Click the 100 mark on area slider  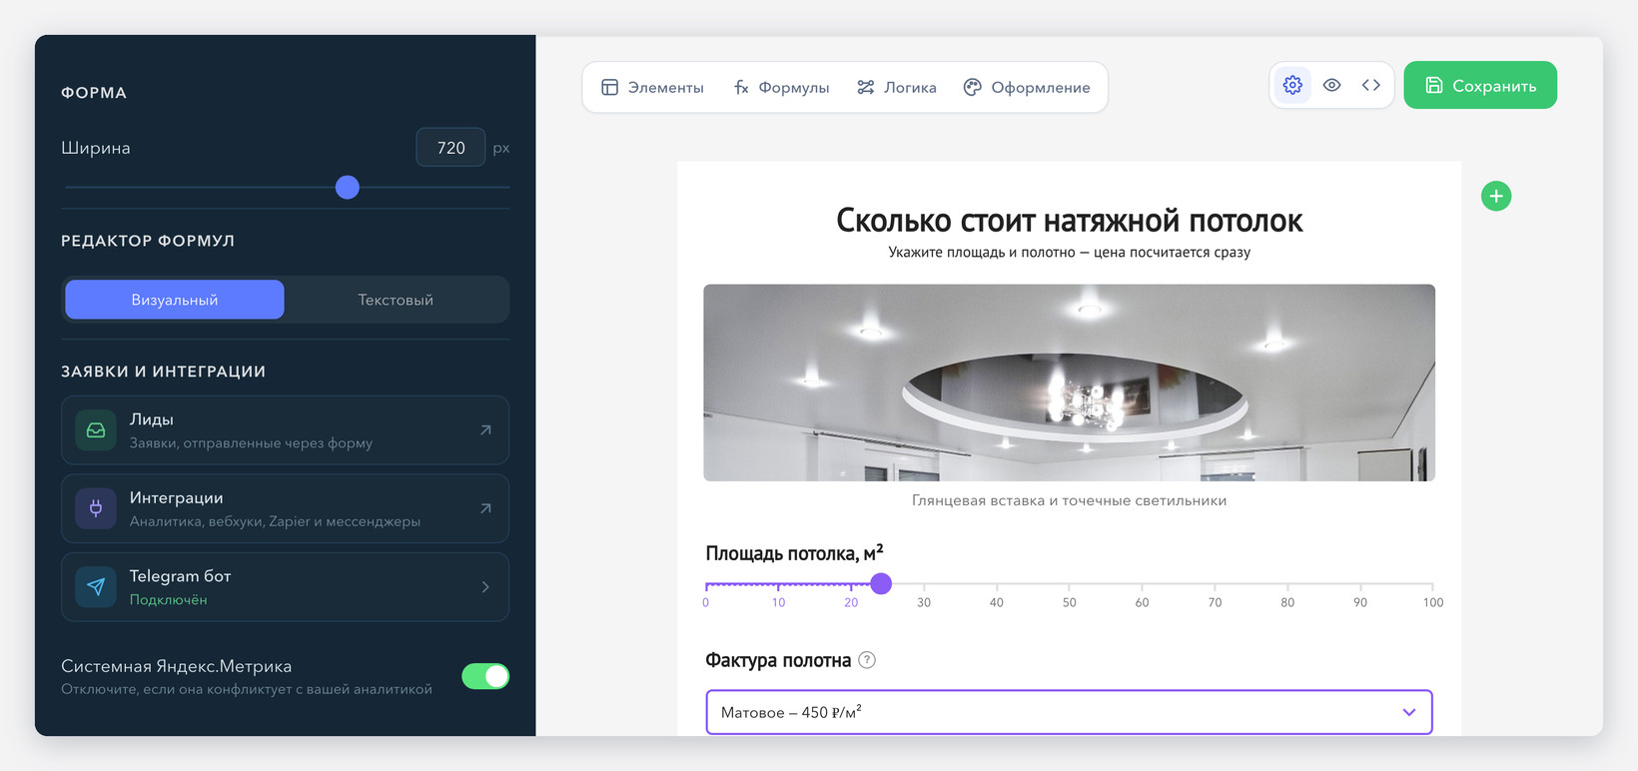pyautogui.click(x=1432, y=602)
